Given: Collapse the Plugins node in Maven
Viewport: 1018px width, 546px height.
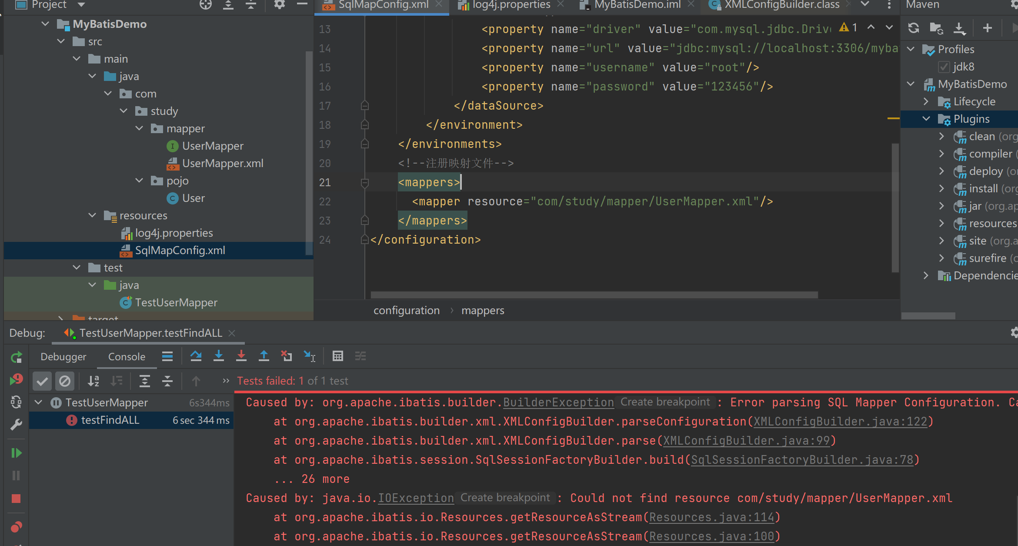Looking at the screenshot, I should click(x=926, y=119).
